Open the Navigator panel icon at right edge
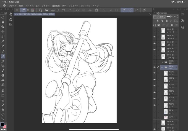This screenshot has width=188, height=131. pos(182,21)
